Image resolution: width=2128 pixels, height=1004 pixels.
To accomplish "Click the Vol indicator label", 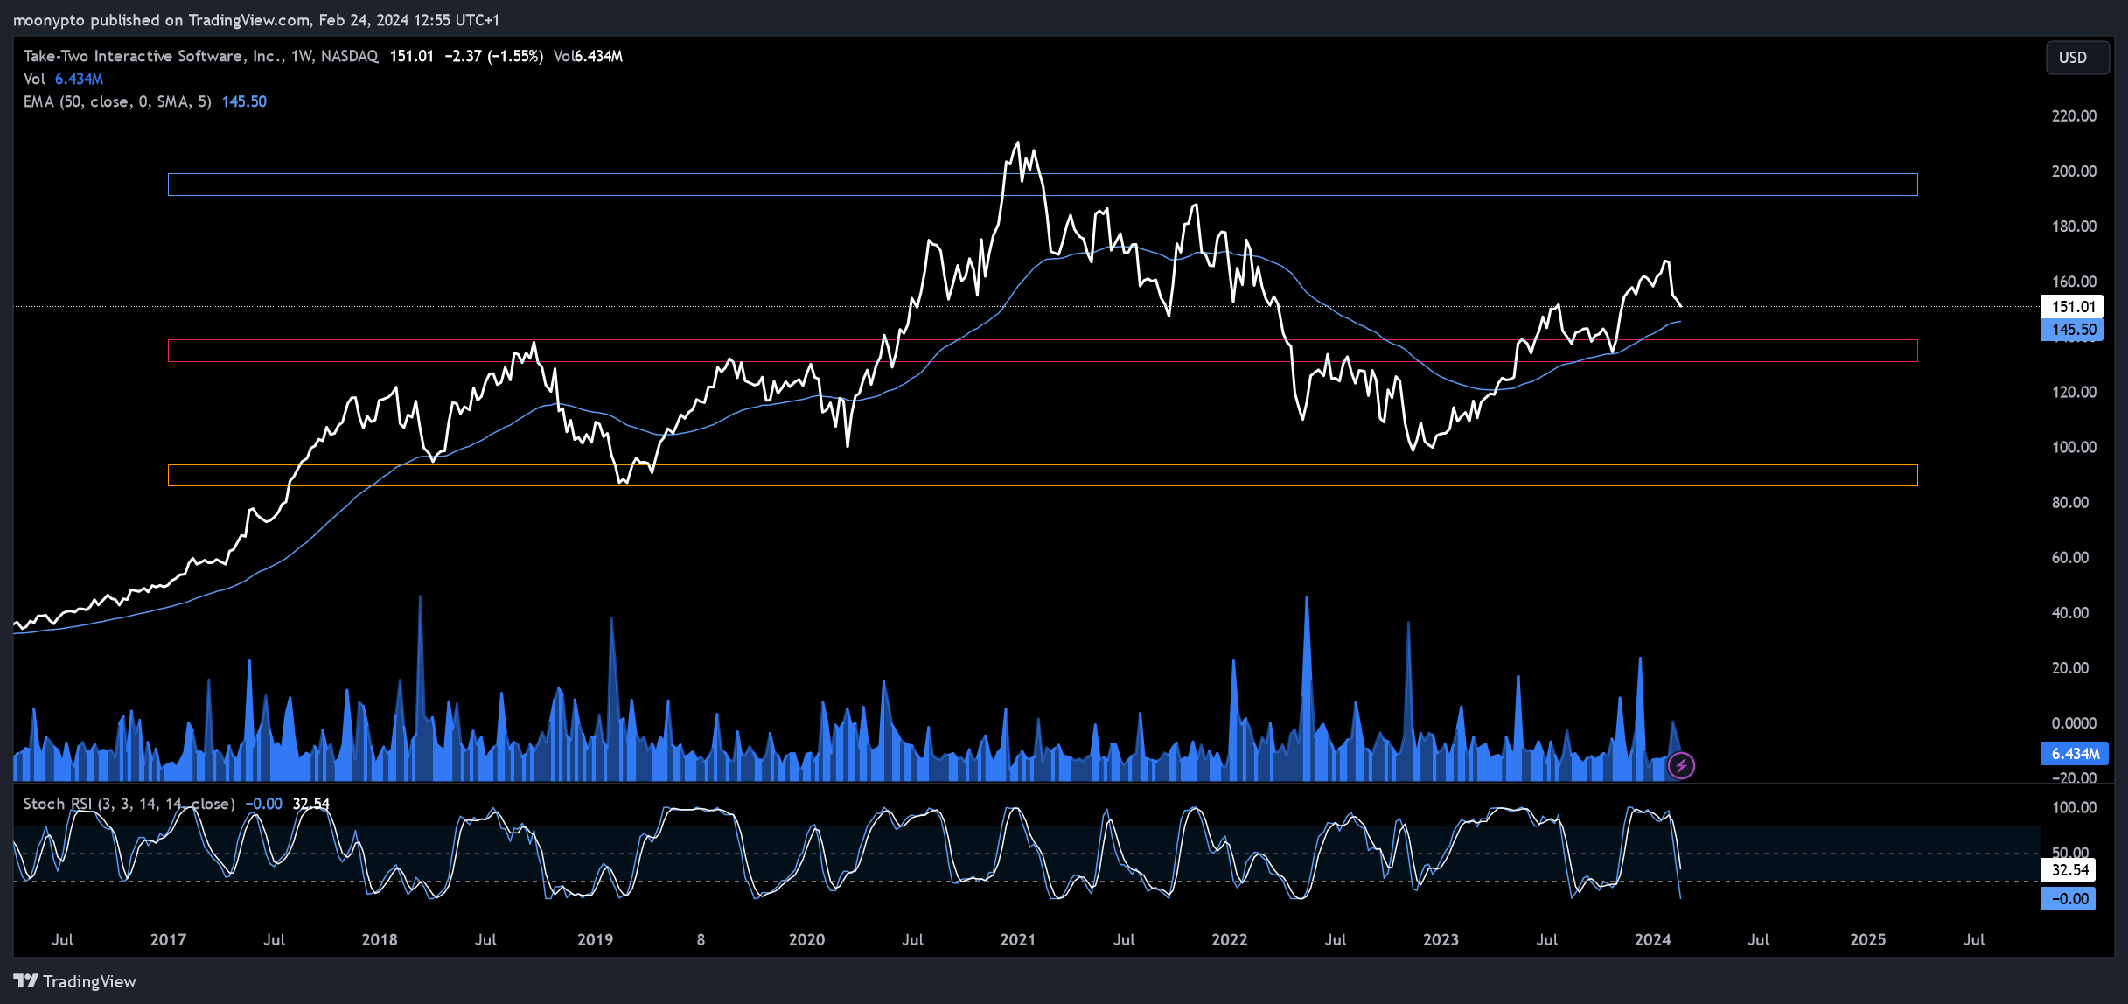I will 34,79.
